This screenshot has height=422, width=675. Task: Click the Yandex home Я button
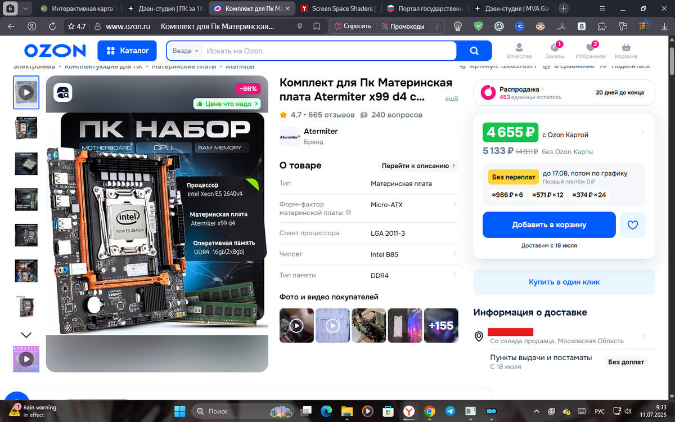32,26
